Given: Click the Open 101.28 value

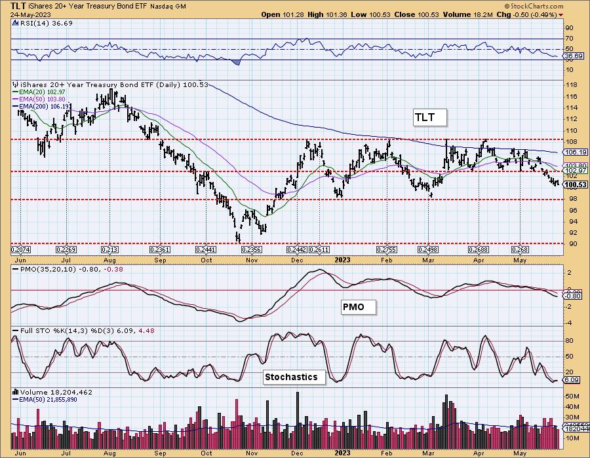Looking at the screenshot, I should coord(283,14).
